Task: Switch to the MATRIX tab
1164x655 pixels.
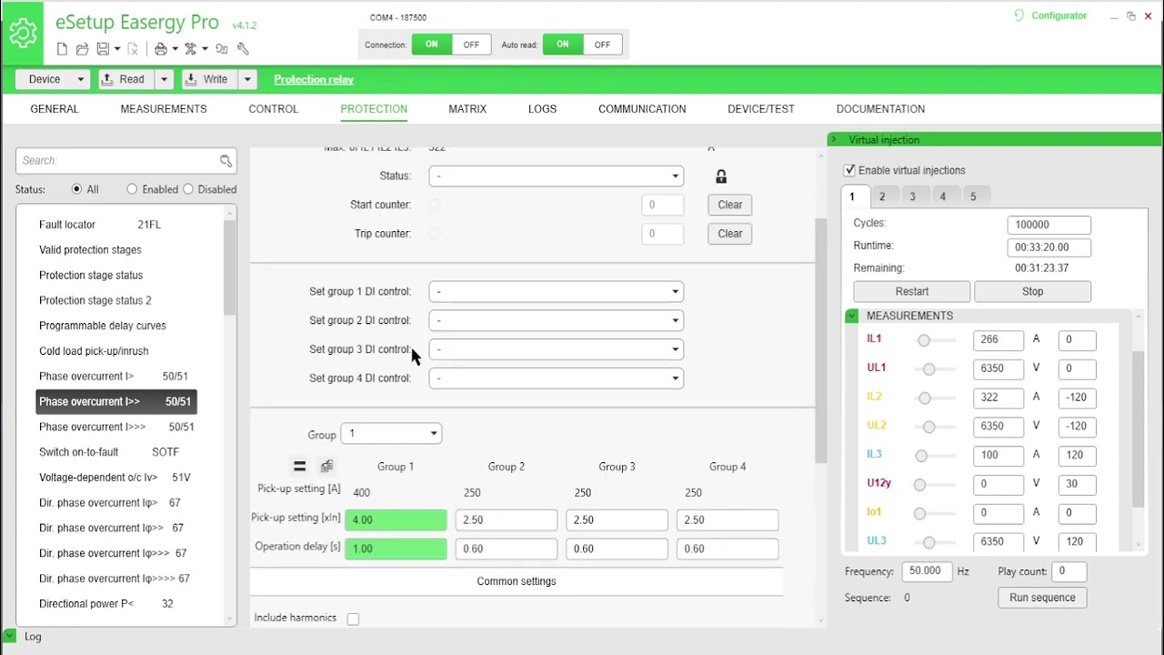Action: coord(467,109)
